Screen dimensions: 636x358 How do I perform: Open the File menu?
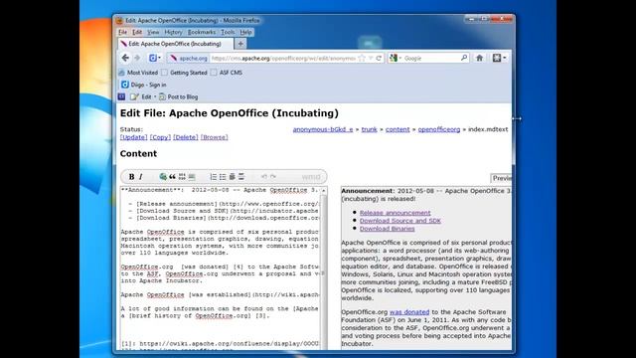point(122,32)
